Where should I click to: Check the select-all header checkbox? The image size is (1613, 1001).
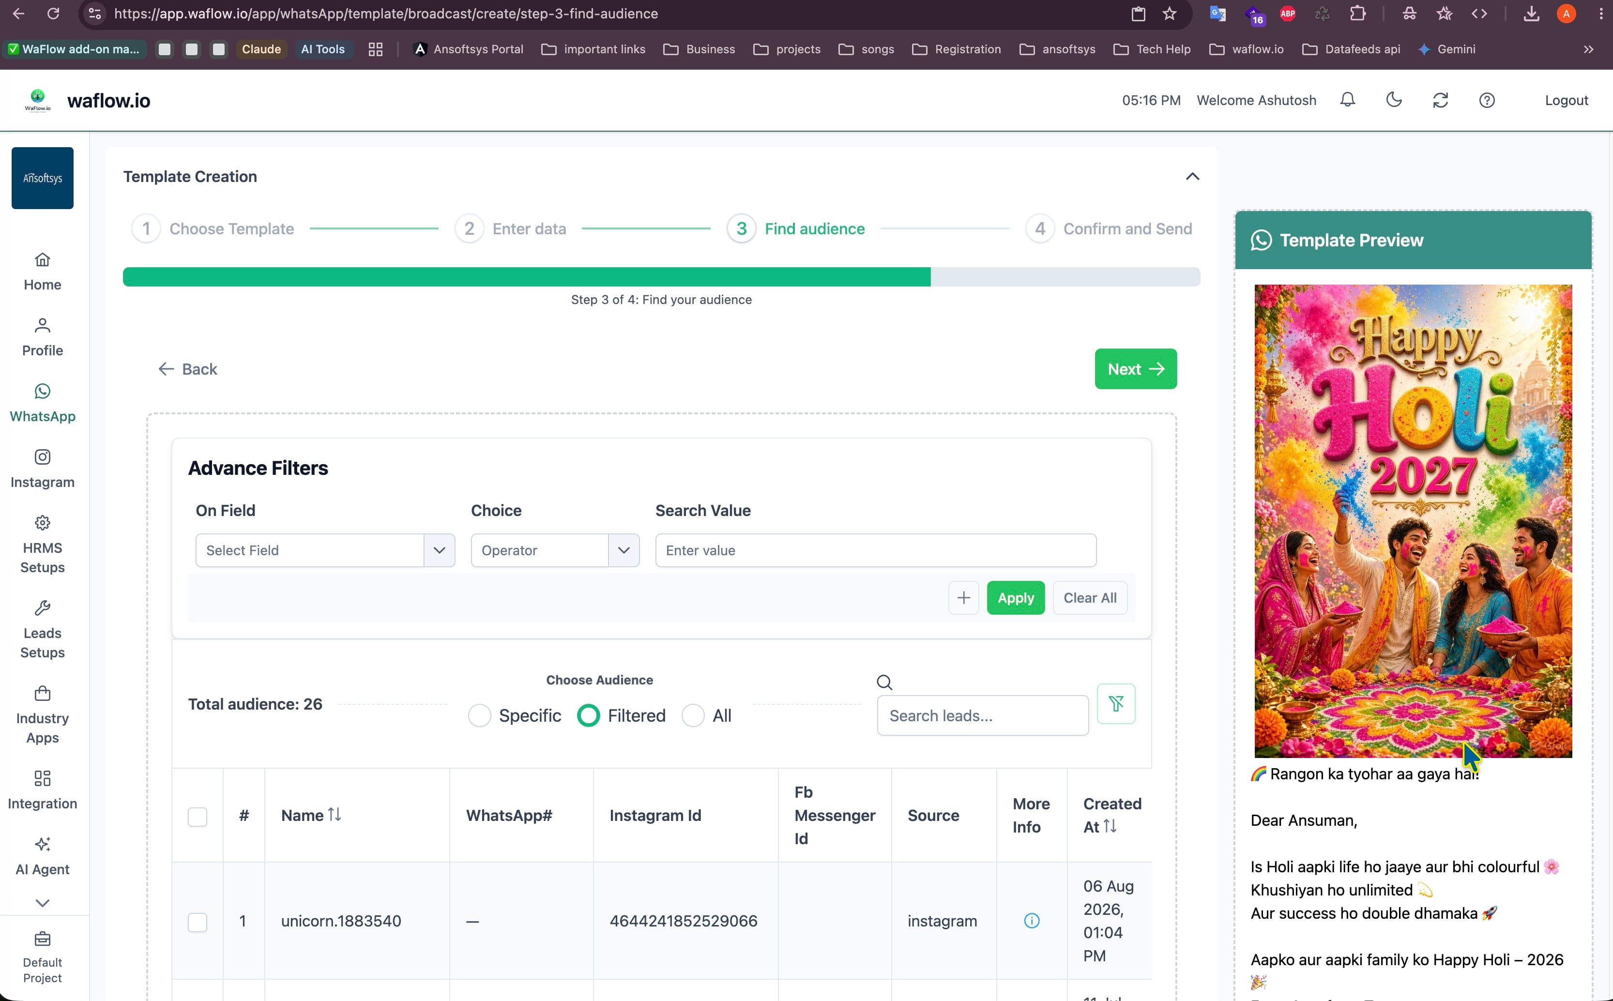[198, 816]
